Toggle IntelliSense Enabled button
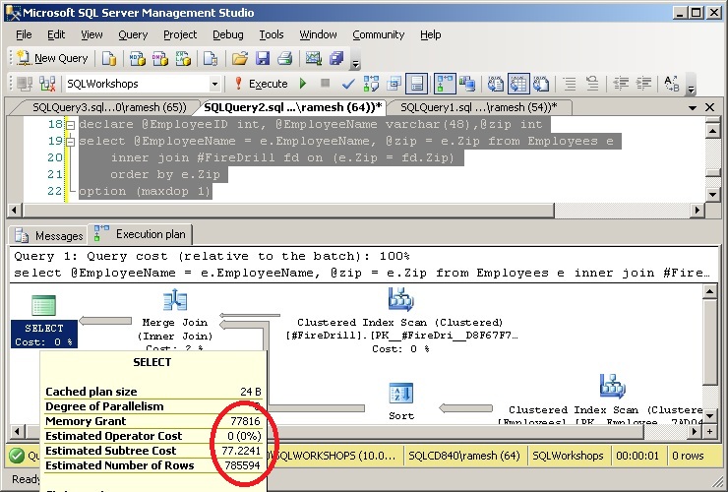The height and width of the screenshot is (492, 728). coord(416,84)
